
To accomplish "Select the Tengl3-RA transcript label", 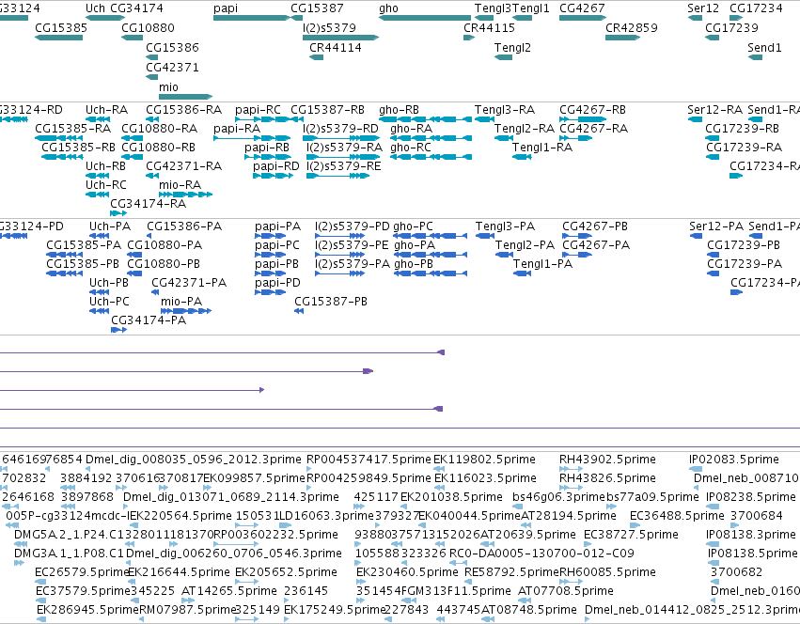I will (x=505, y=110).
